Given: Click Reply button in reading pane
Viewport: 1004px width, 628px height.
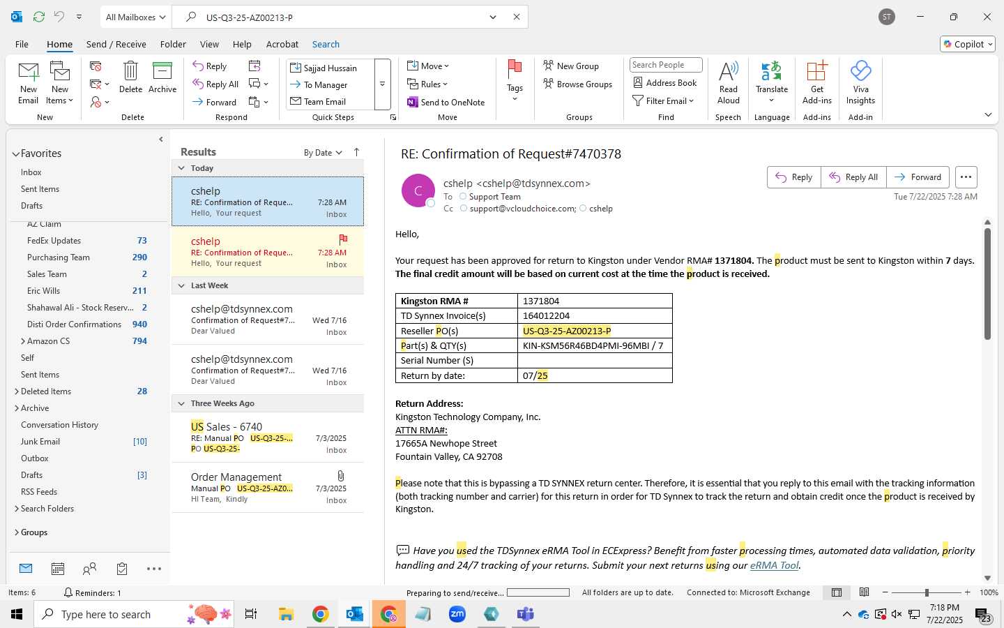Looking at the screenshot, I should pyautogui.click(x=794, y=177).
